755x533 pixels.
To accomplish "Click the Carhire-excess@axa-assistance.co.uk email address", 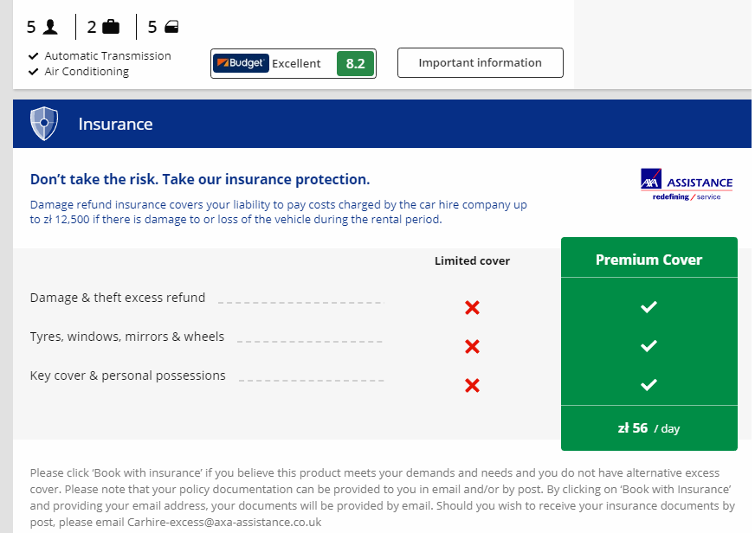I will (x=224, y=522).
